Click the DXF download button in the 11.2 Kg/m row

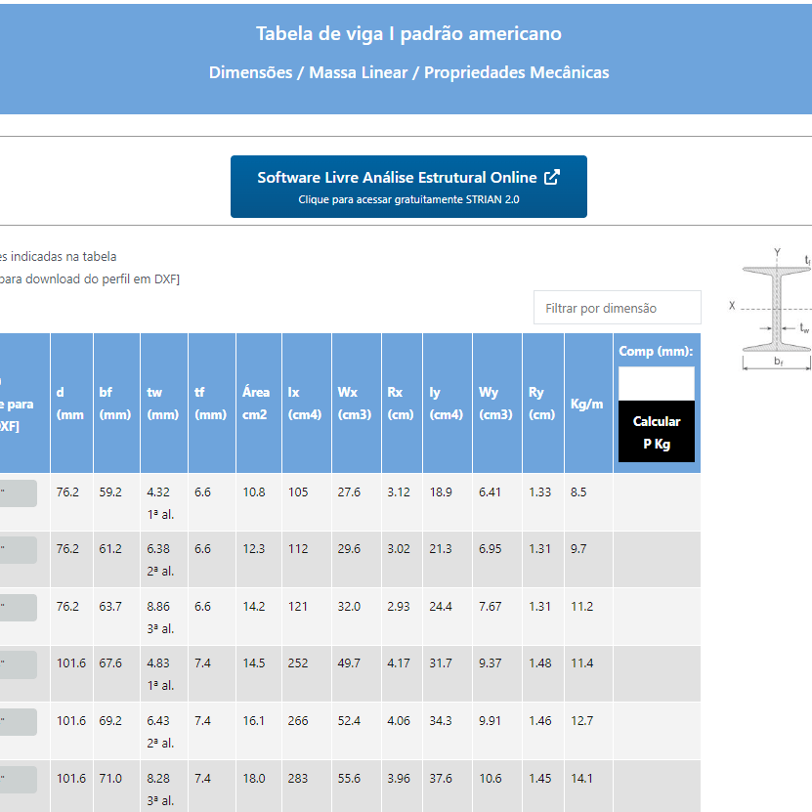pyautogui.click(x=18, y=608)
